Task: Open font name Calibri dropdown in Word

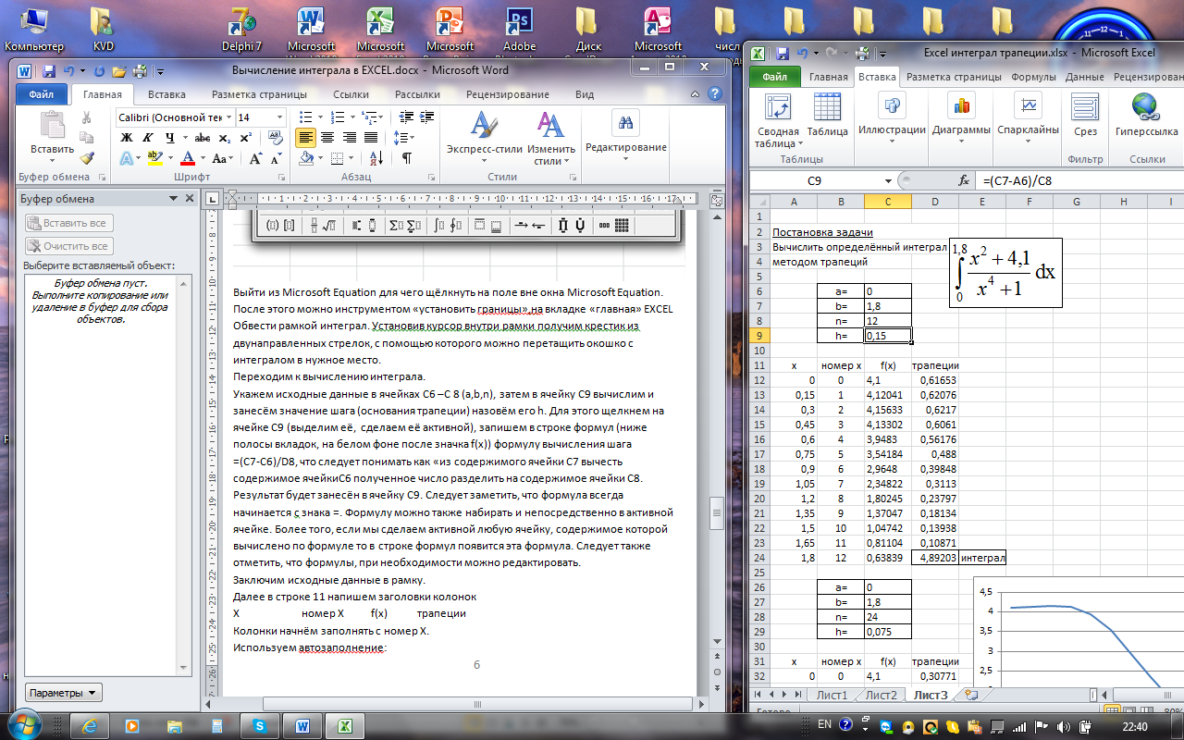Action: (x=228, y=117)
